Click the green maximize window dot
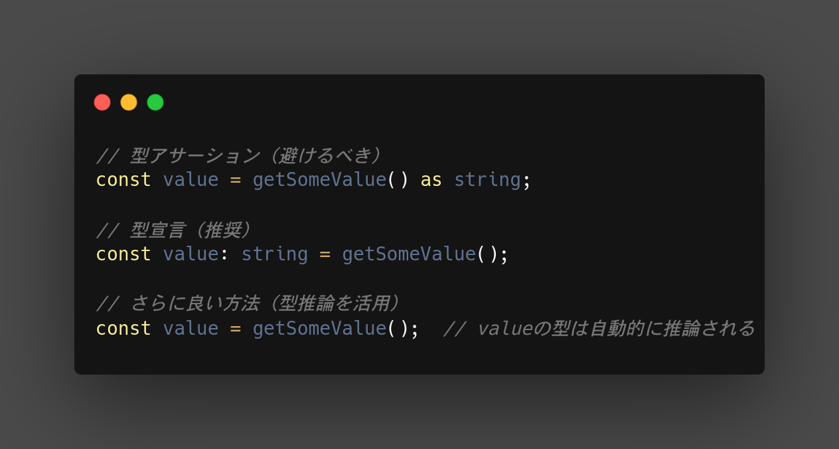Viewport: 839px width, 449px height. (155, 102)
